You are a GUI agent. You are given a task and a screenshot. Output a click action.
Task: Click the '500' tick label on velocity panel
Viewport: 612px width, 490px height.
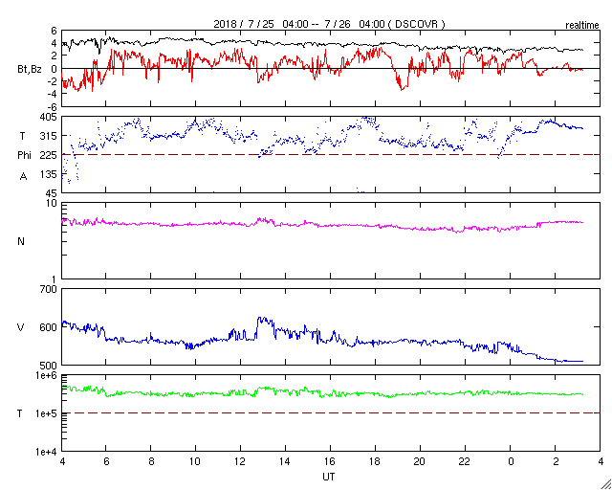point(49,366)
